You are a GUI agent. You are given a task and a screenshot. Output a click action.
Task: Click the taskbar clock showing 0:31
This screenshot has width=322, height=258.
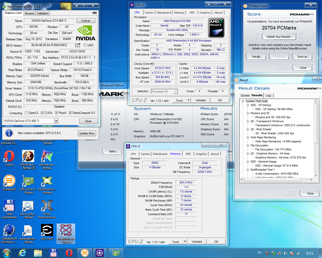[x=310, y=253]
